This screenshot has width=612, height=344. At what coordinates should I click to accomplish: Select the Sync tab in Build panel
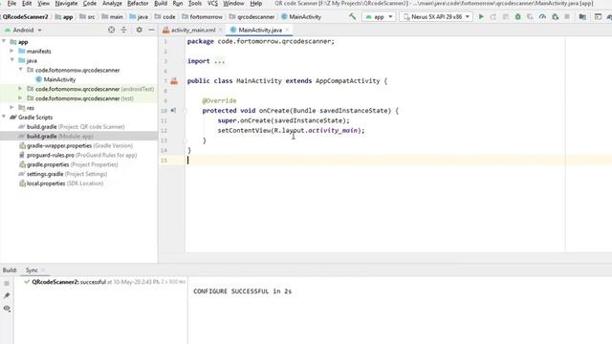[32, 269]
